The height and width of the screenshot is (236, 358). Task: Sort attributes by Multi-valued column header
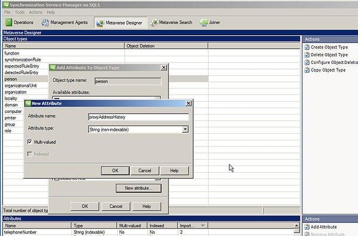point(132,226)
